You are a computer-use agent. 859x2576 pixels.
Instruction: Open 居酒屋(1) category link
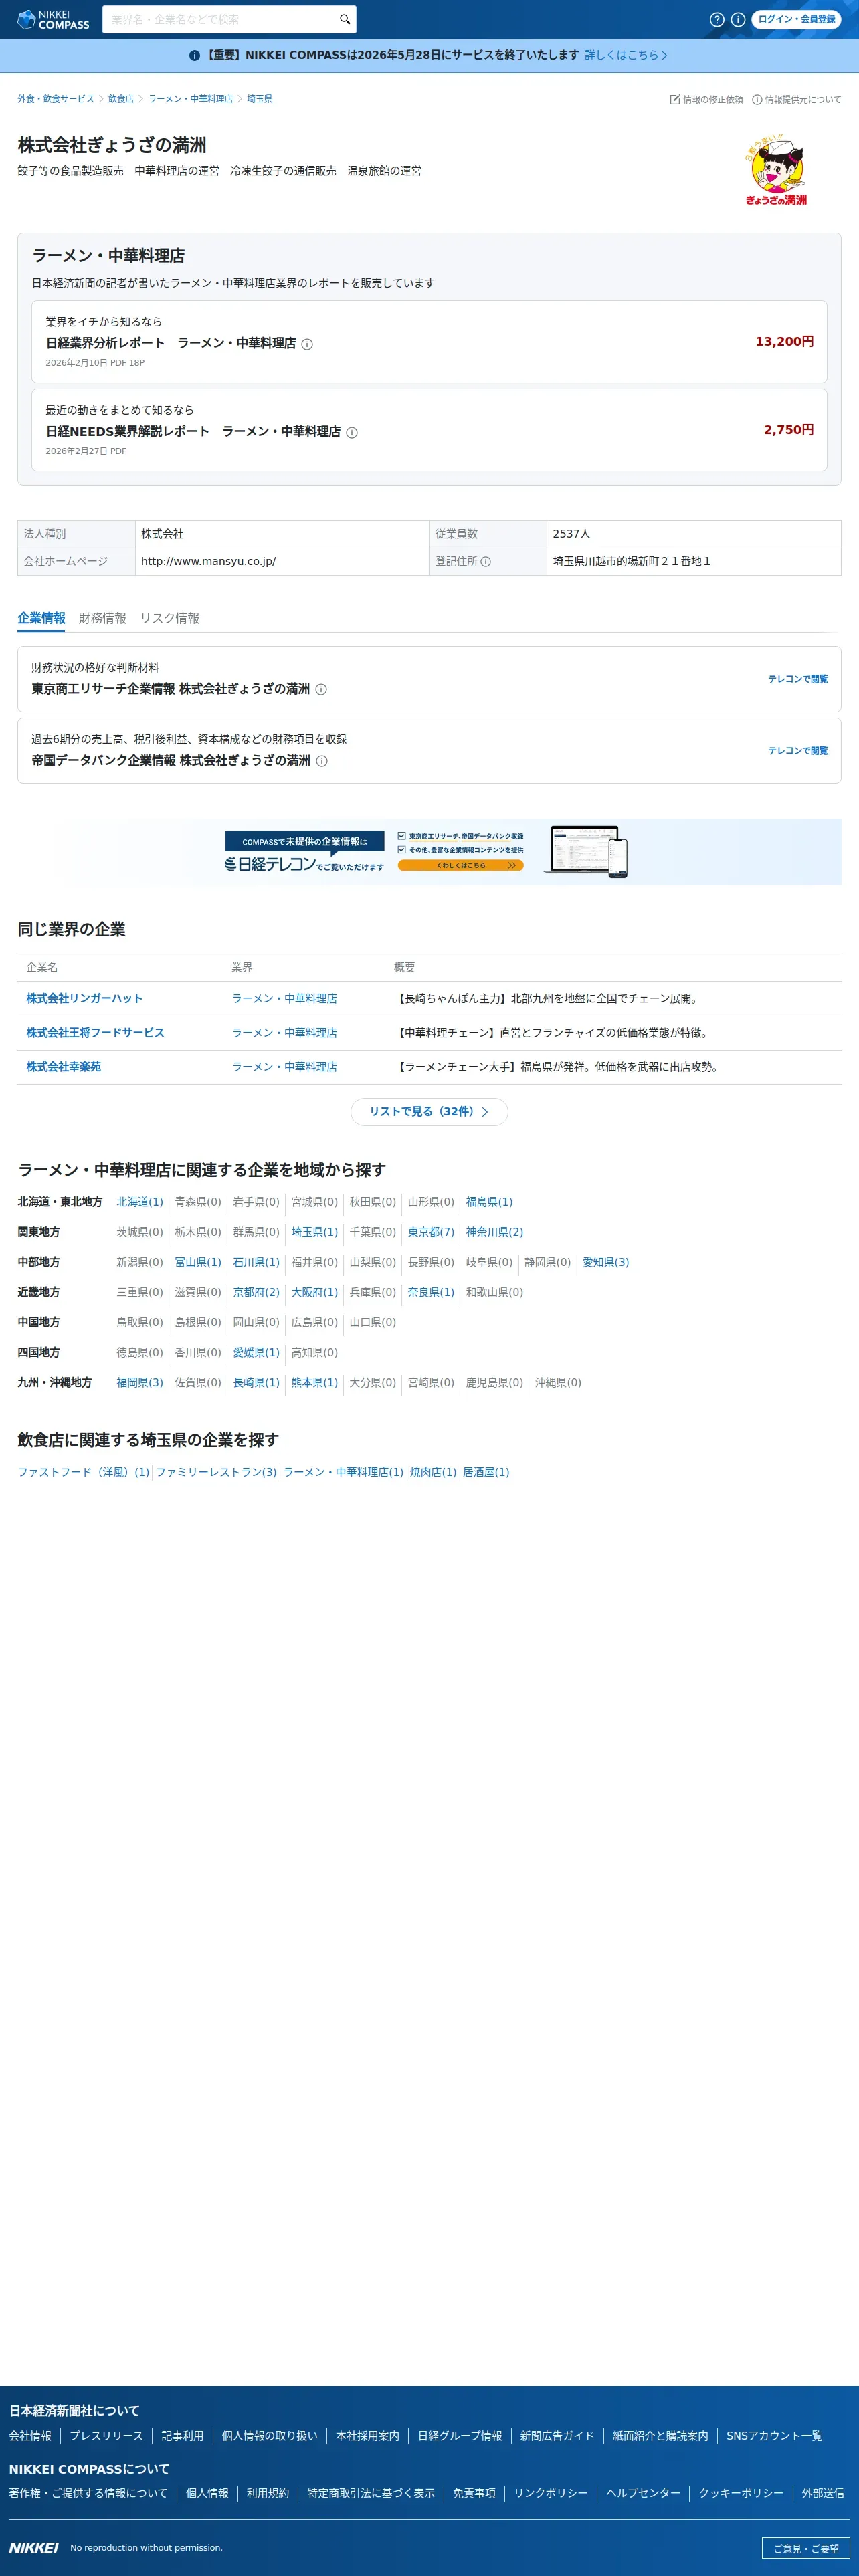[x=486, y=1472]
